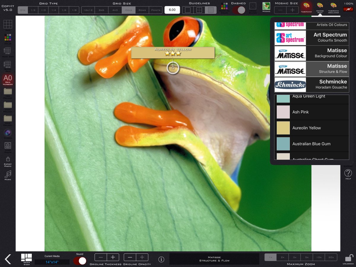
Task: Set Maximum Zoom to 20x
Action: [x=331, y=257]
